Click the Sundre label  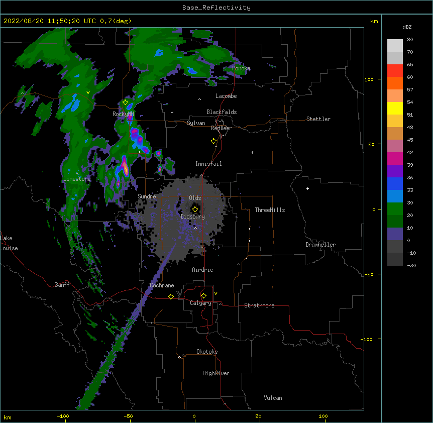point(147,196)
